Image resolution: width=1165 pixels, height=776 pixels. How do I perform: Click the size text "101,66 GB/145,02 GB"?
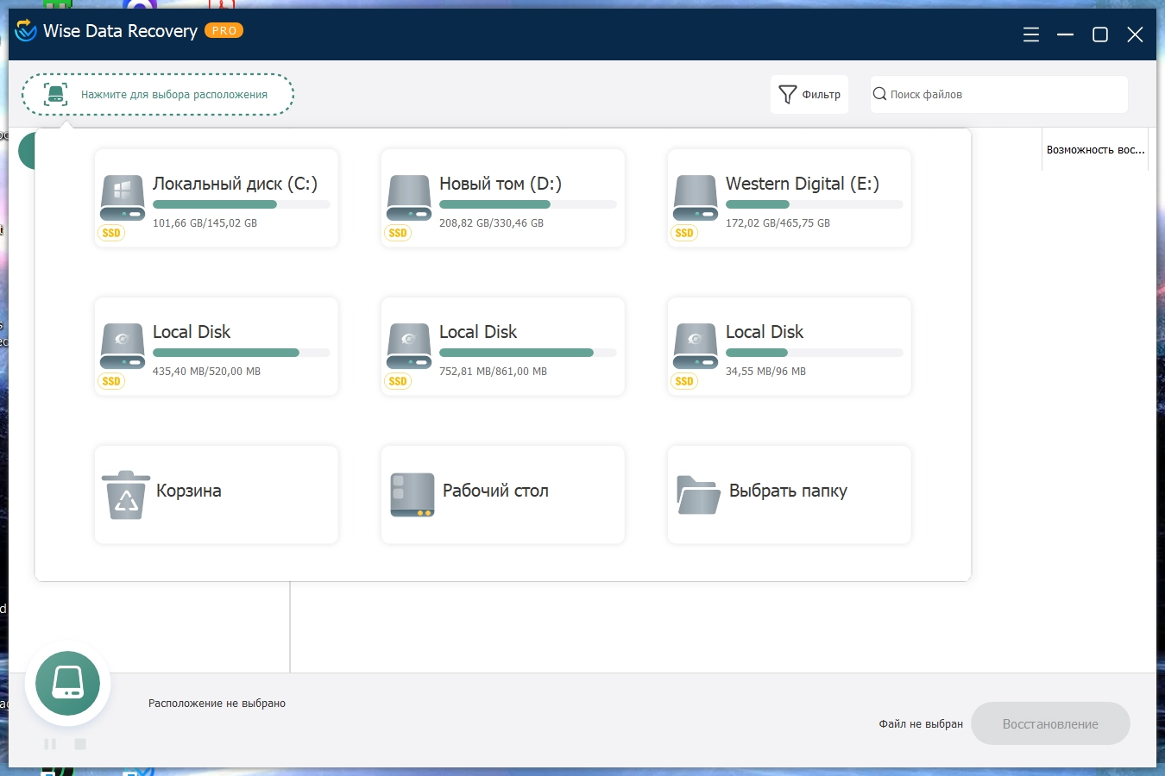point(205,223)
